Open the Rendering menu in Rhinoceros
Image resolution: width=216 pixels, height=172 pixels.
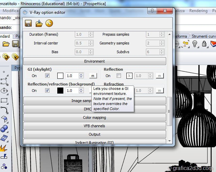coord(198,11)
